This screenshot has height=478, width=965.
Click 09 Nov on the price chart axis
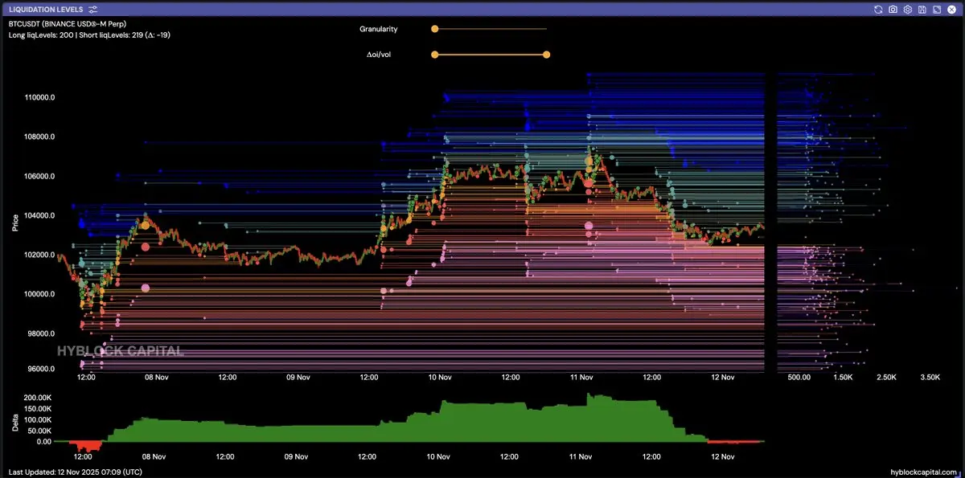pos(298,376)
